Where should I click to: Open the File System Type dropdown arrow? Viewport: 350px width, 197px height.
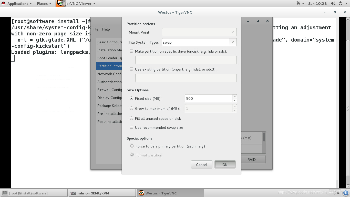click(233, 42)
